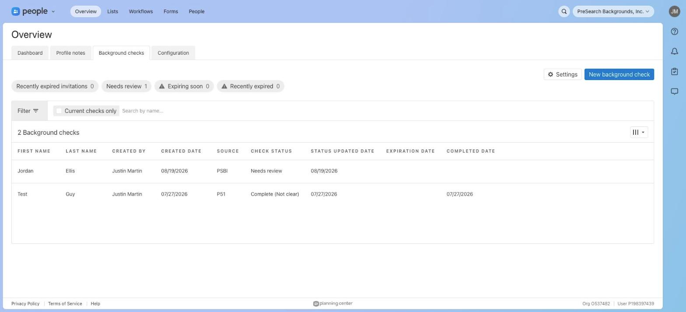Viewport: 686px width, 312px height.
Task: Go to the Lists nav item
Action: 112,11
